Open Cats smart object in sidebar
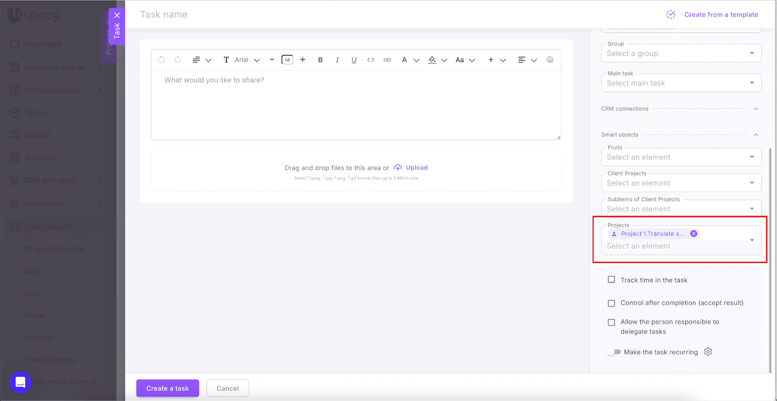The image size is (777, 401). point(32,293)
